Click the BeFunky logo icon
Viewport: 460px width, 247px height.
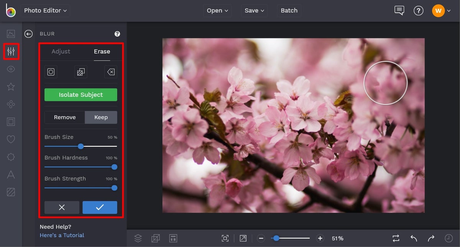11,10
